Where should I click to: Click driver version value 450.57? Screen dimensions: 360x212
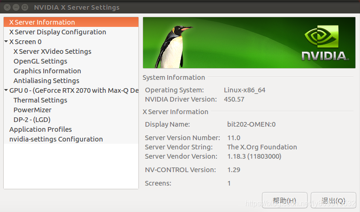[234, 99]
